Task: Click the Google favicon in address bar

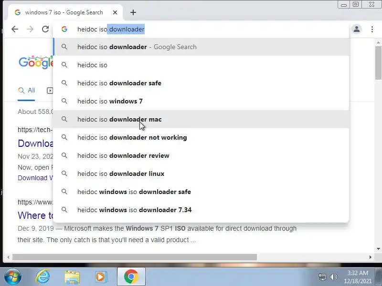Action: tap(64, 29)
